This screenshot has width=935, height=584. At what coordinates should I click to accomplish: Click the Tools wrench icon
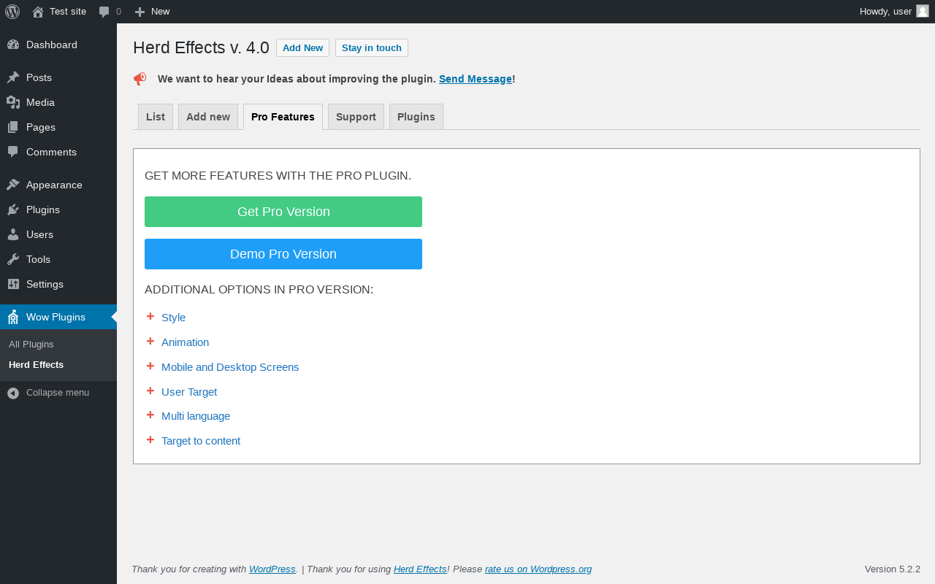point(13,259)
